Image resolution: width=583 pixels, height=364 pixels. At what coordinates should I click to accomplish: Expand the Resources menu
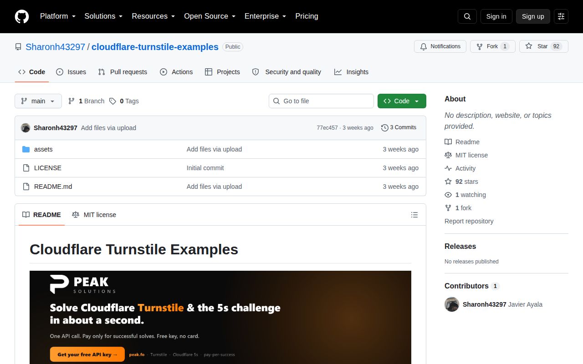pos(153,16)
